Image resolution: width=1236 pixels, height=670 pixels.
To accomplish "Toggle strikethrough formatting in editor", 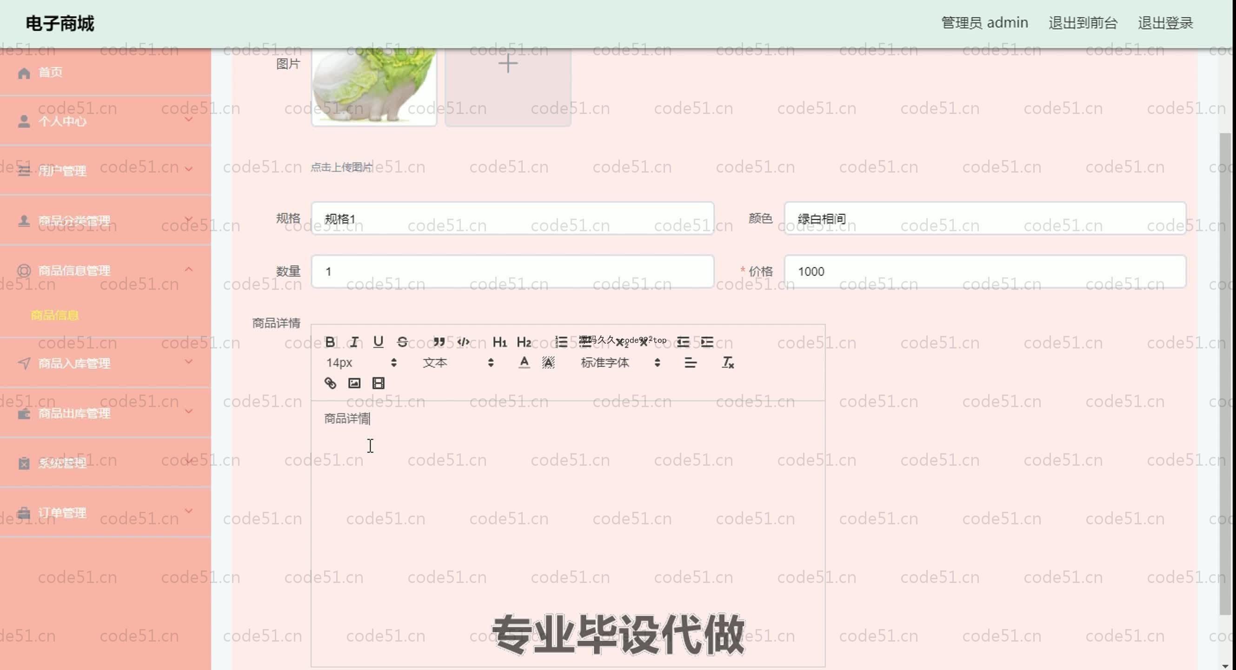I will (x=402, y=342).
